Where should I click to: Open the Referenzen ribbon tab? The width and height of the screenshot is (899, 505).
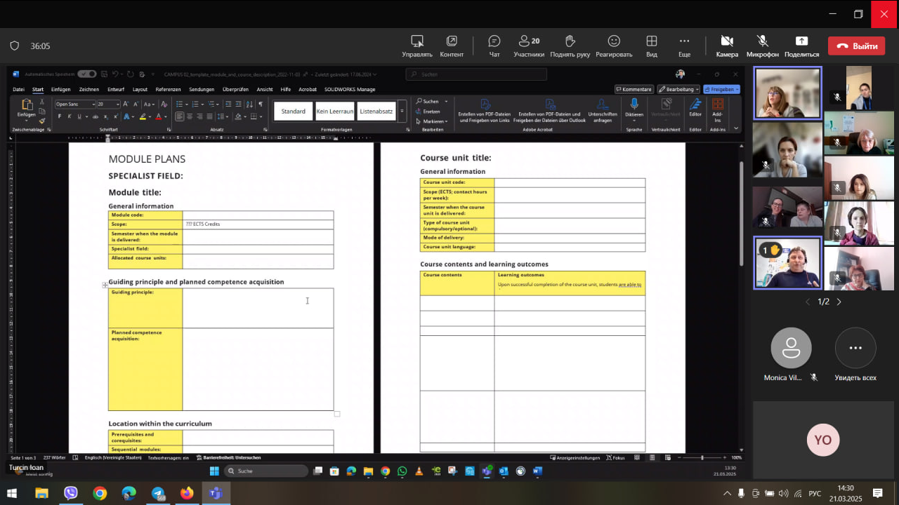(168, 89)
